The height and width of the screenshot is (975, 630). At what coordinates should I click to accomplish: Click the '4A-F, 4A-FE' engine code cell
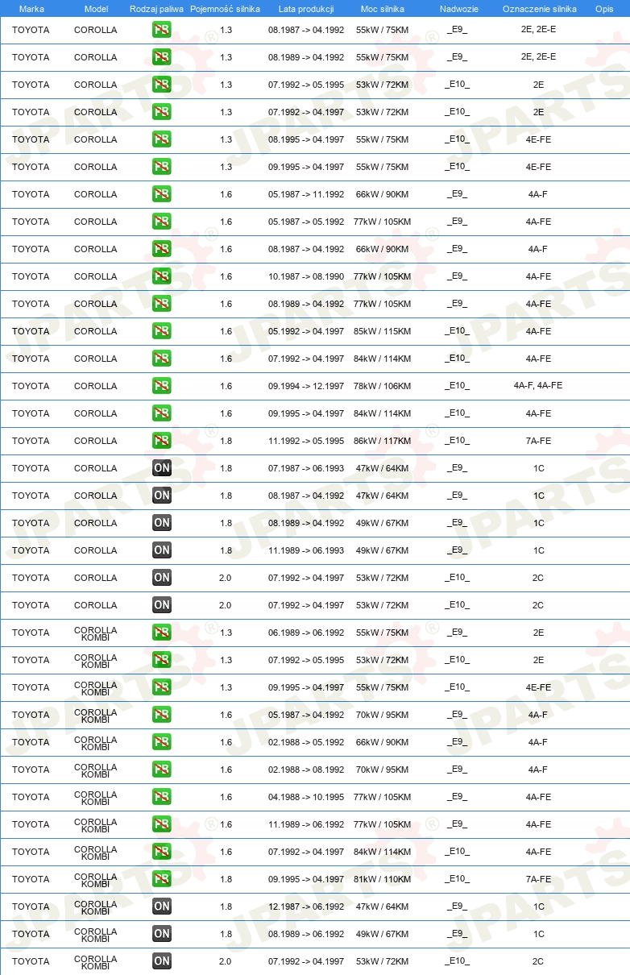[x=538, y=386]
